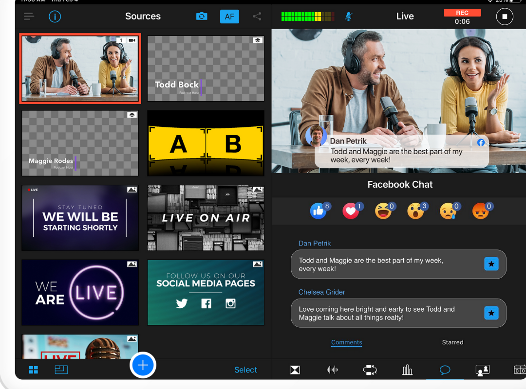The width and height of the screenshot is (526, 389).
Task: Click image icon on Social Media Pages source
Action: click(x=258, y=265)
